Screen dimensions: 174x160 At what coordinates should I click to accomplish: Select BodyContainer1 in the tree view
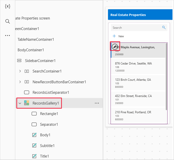(31, 50)
